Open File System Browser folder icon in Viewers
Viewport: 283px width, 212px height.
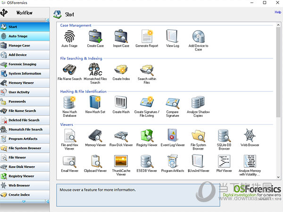[x=199, y=136]
